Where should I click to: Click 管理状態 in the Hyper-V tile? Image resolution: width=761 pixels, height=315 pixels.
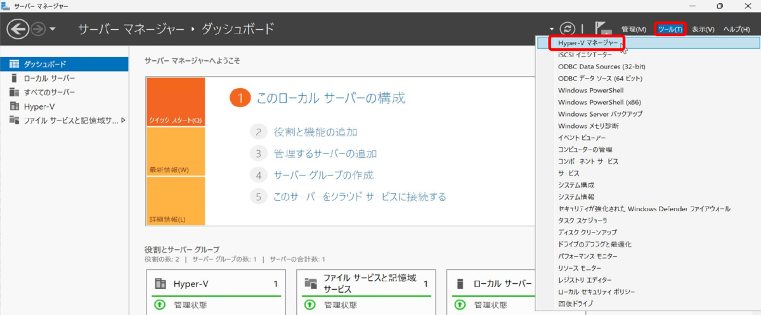pos(190,305)
